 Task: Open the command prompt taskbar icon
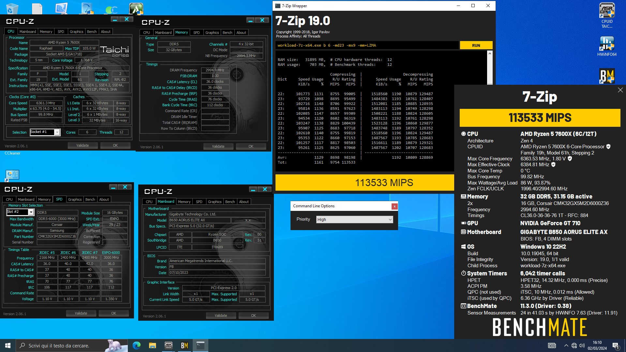[200, 345]
